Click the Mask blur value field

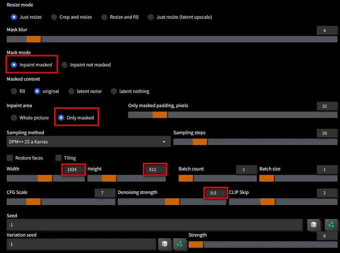tap(327, 31)
